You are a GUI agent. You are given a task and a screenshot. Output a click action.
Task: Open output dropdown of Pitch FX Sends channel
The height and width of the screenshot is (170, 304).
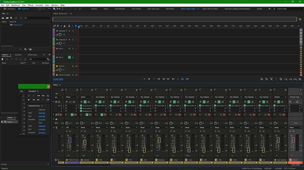pos(72,97)
